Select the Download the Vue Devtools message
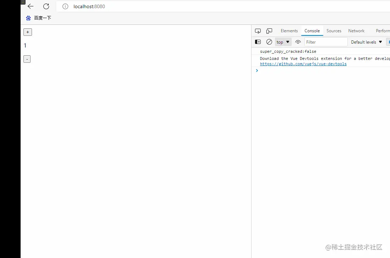 (325, 58)
